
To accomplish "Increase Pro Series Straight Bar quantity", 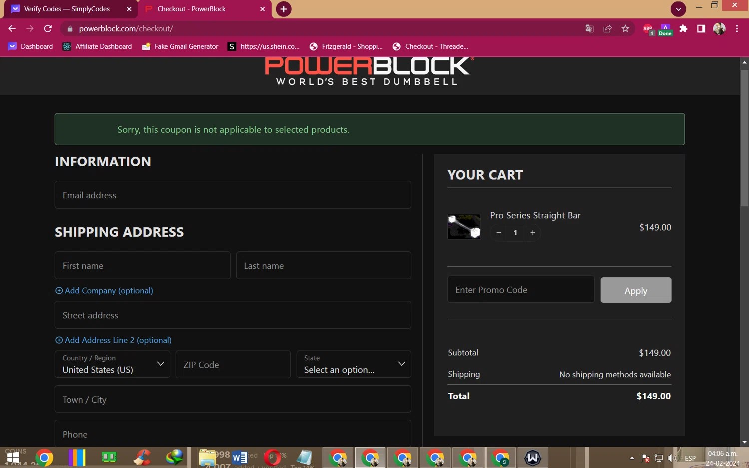I will coord(533,232).
